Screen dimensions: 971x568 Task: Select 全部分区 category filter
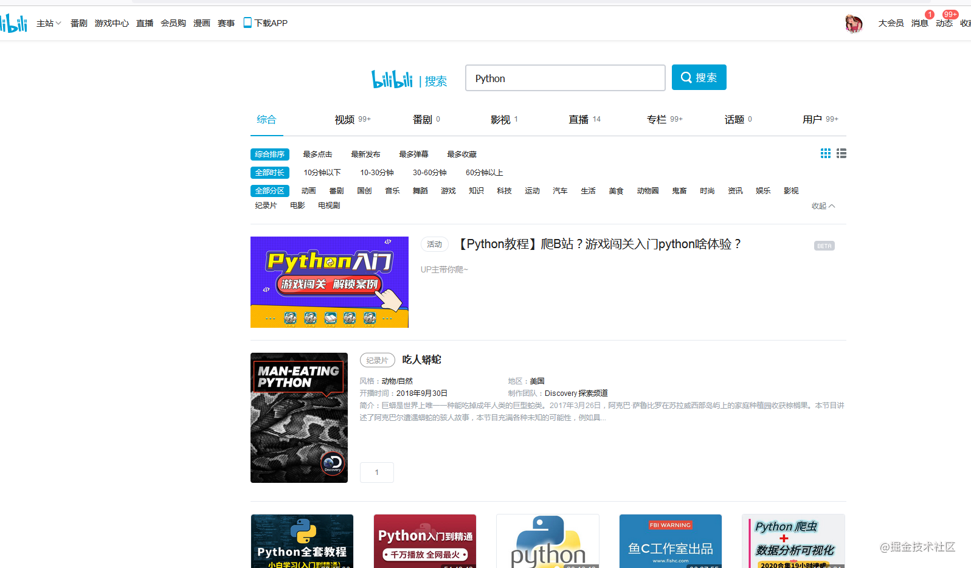point(270,191)
